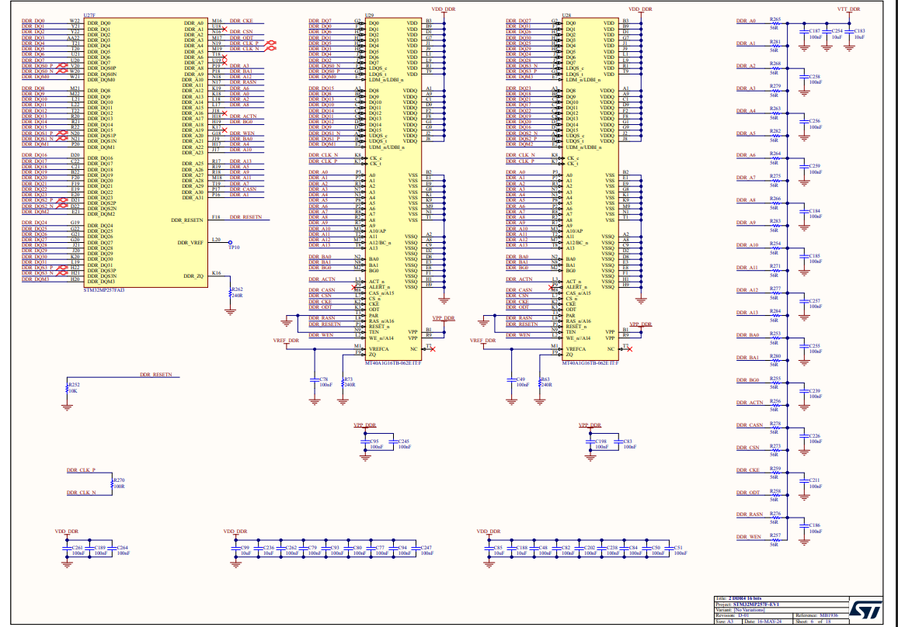898x627 pixels.
Task: Click capacitor 'C99' 10uF
Action: 236,549
